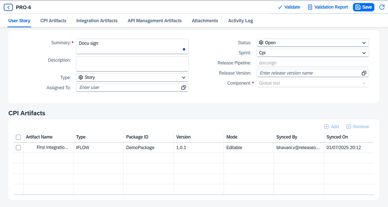Toggle the select-all checkbox in table header
Image resolution: width=388 pixels, height=207 pixels.
pyautogui.click(x=18, y=137)
